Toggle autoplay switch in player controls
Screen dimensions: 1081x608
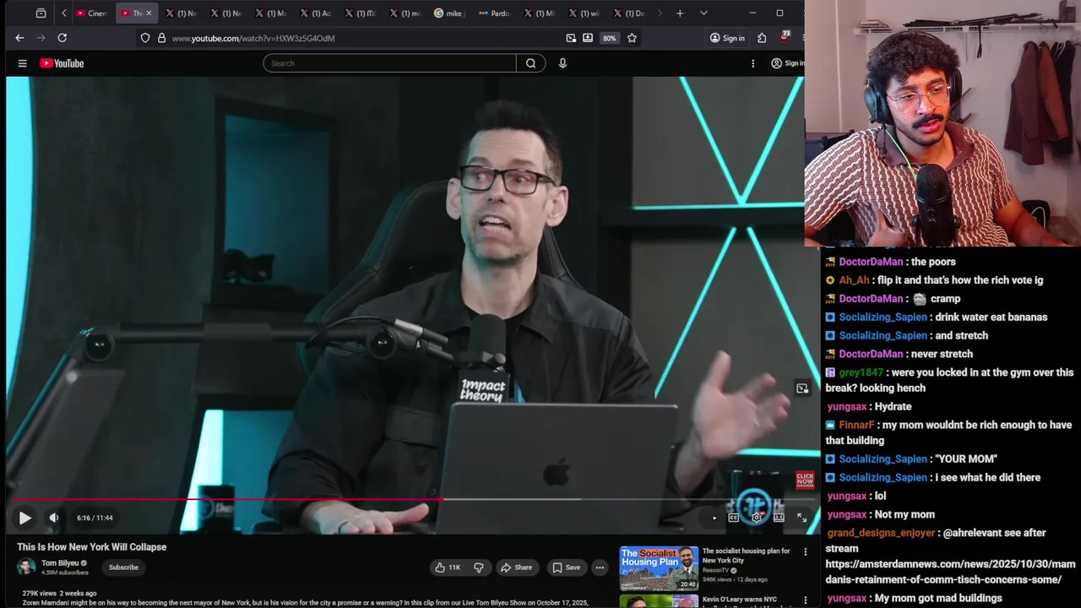[x=714, y=518]
